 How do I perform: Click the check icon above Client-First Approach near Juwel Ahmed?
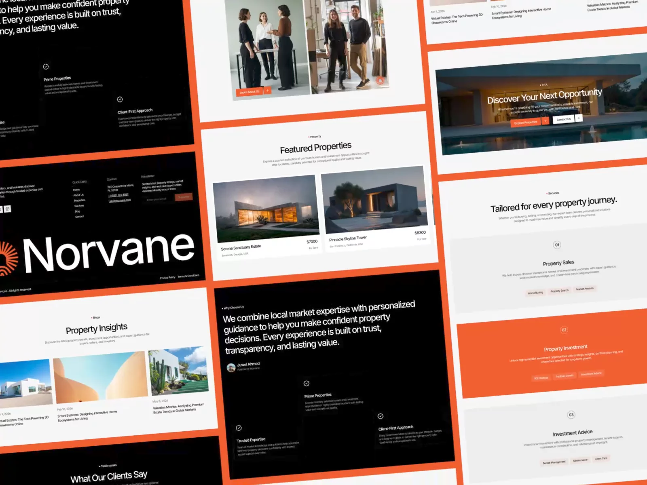[381, 416]
